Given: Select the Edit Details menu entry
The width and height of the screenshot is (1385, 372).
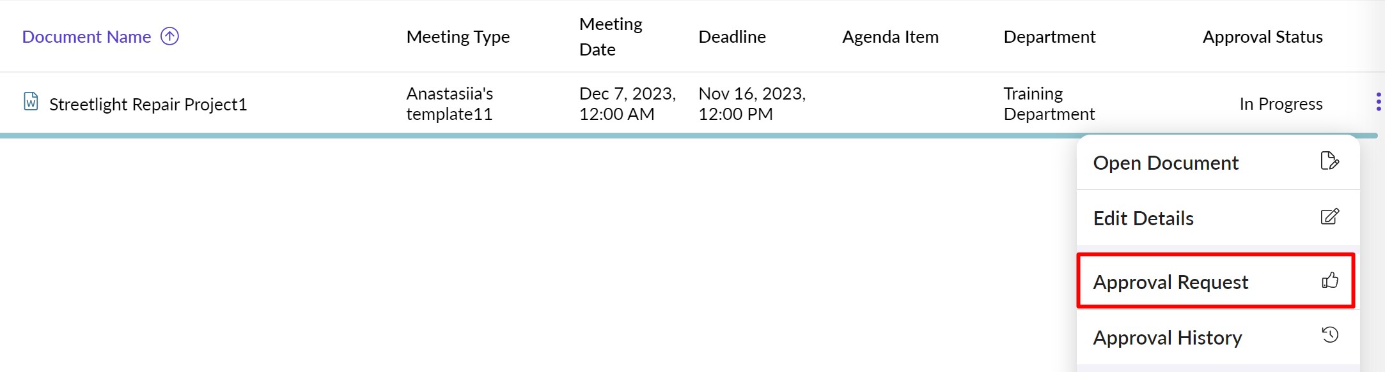Looking at the screenshot, I should click(x=1143, y=219).
